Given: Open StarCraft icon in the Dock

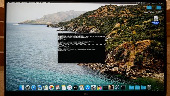Looking at the screenshot, I should pyautogui.click(x=117, y=87).
